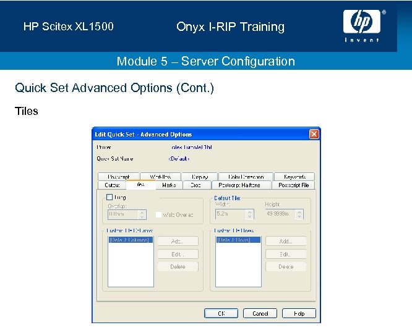Open the Postscript Halftone tab
Screen dimensions: 412x333
tap(241, 185)
